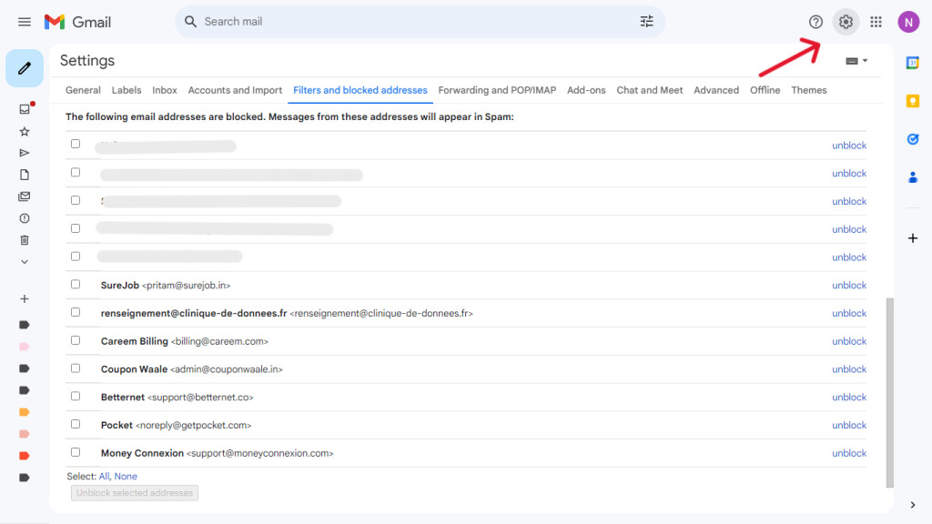Check the first blurred address checkbox
932x524 pixels.
[x=76, y=144]
